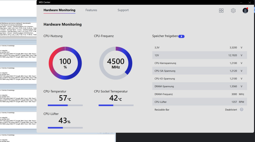Open the user profile avatar
Screen dimensions: 255x142
tap(245, 11)
